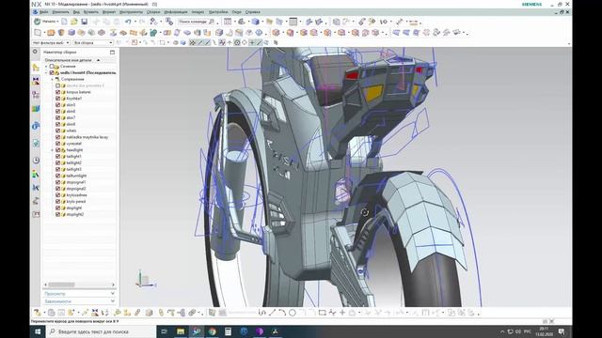Select the nakladka maytnika levay tree row
Viewport: 602px width, 338px height.
pos(87,137)
